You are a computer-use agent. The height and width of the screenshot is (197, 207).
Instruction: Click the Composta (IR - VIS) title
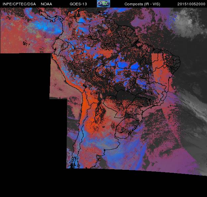[142, 4]
